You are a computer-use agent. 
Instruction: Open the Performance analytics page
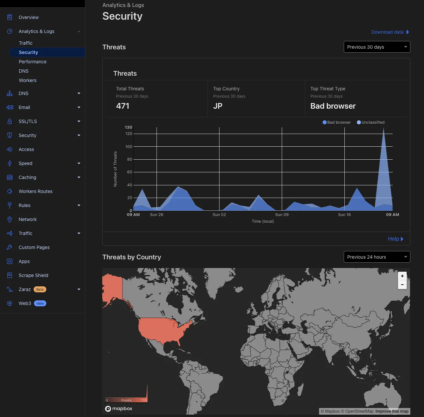point(33,62)
